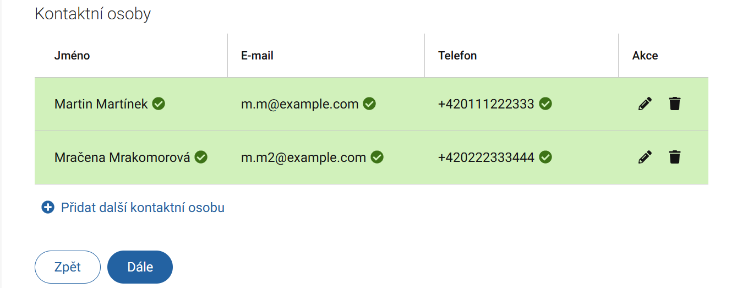The image size is (737, 288).
Task: Select the m.m2@example.com email text
Action: [303, 157]
